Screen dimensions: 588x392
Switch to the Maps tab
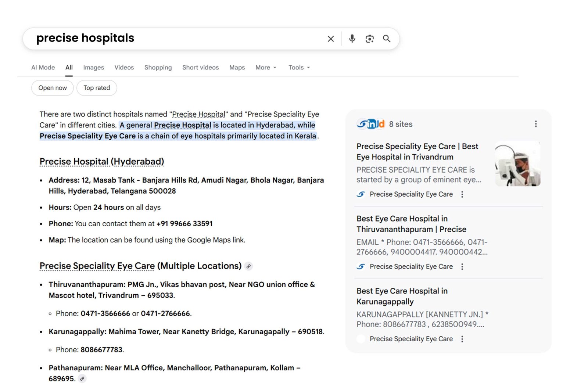[237, 68]
